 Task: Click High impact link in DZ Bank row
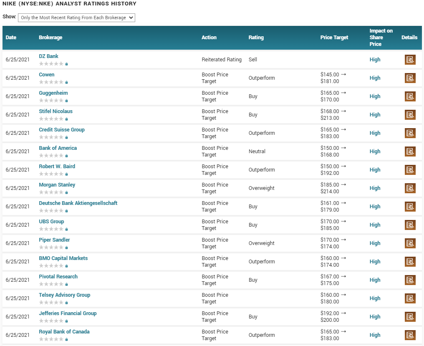(x=375, y=60)
